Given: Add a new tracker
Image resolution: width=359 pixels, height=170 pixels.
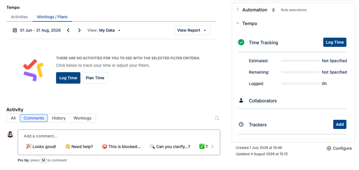Looking at the screenshot, I should tap(340, 124).
